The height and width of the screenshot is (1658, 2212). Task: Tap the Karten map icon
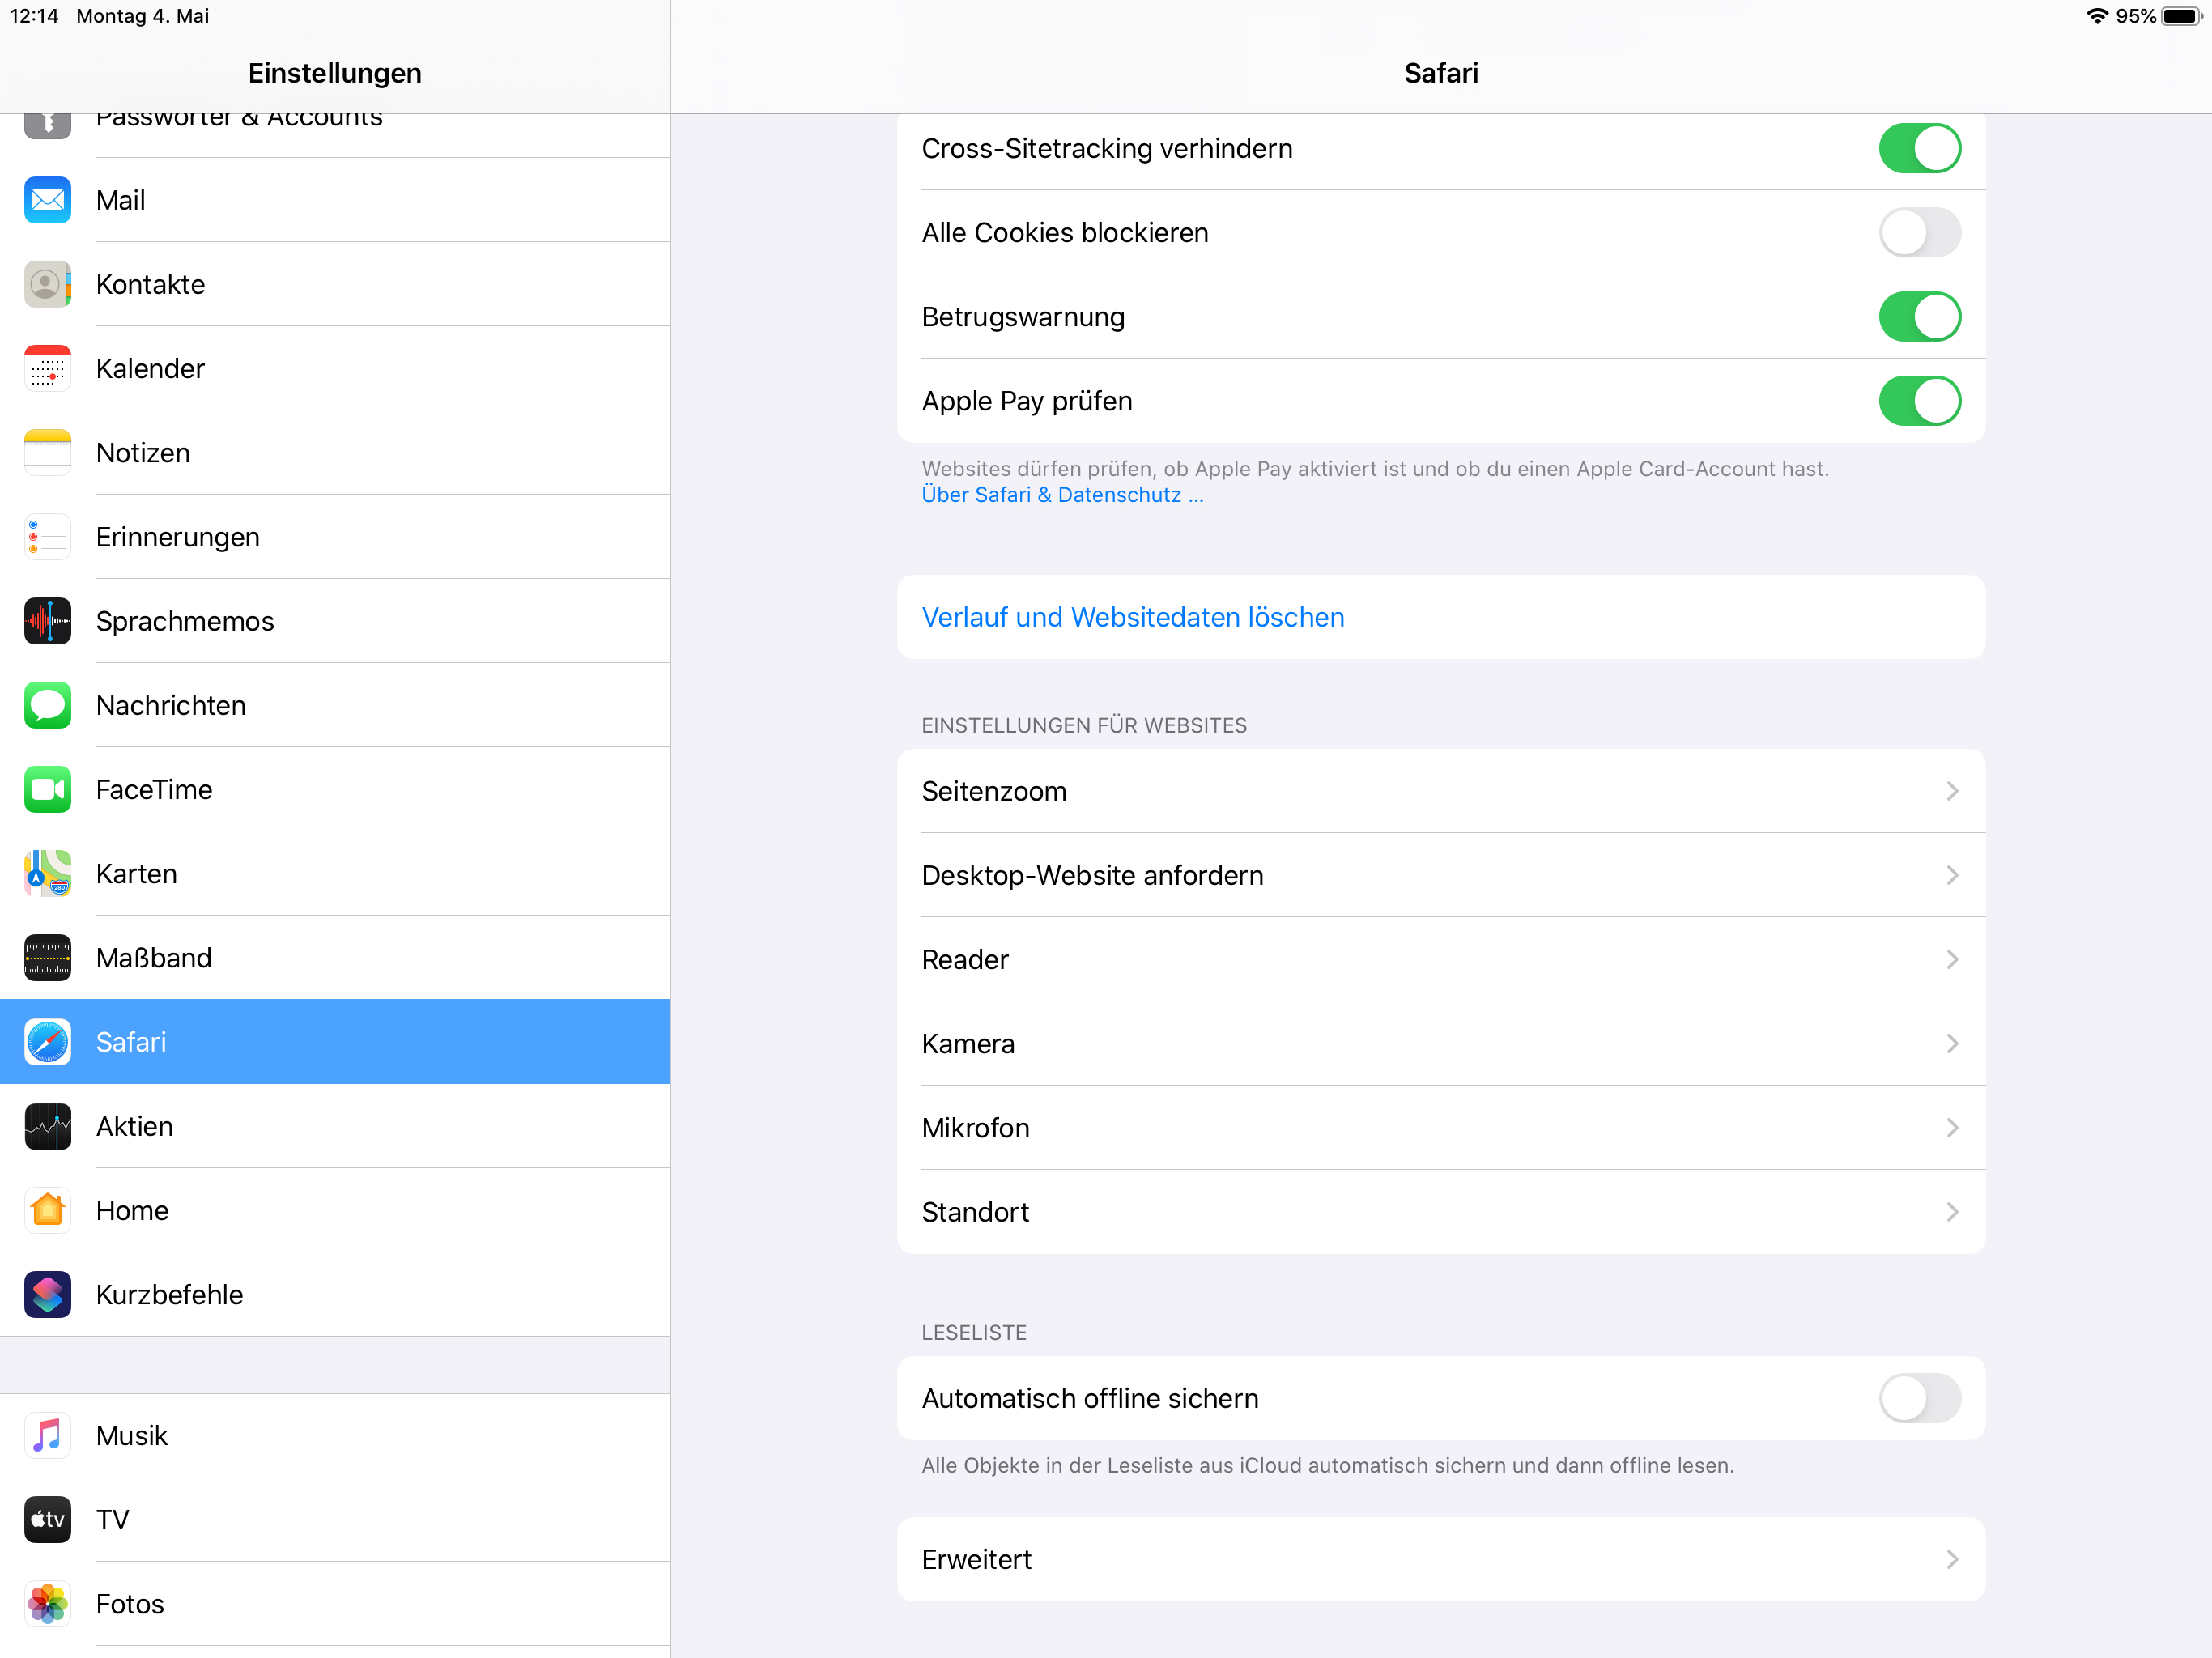pos(47,873)
